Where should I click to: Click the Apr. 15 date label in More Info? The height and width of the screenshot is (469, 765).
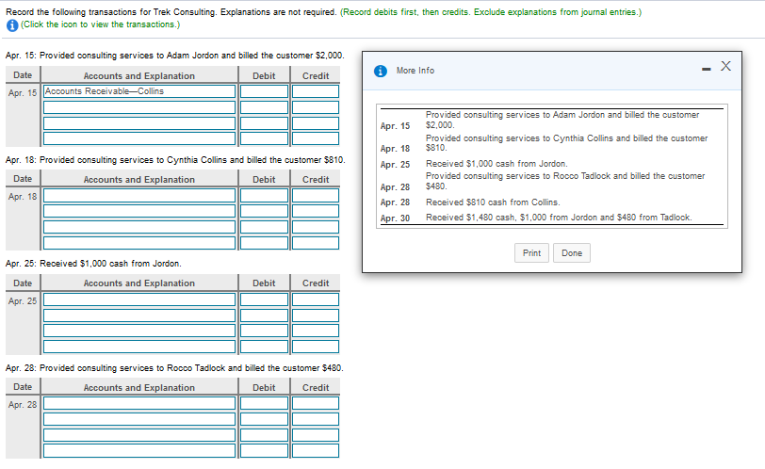395,126
